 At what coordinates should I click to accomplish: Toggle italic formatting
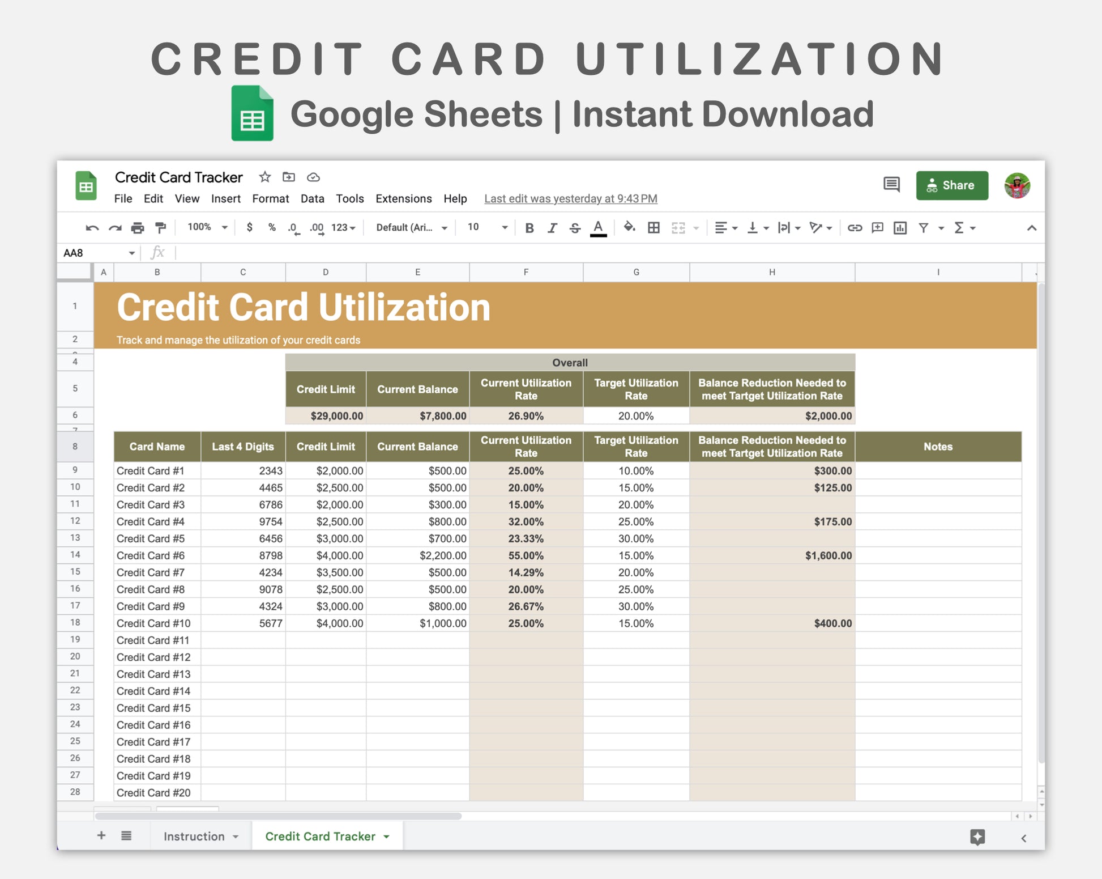(x=552, y=228)
